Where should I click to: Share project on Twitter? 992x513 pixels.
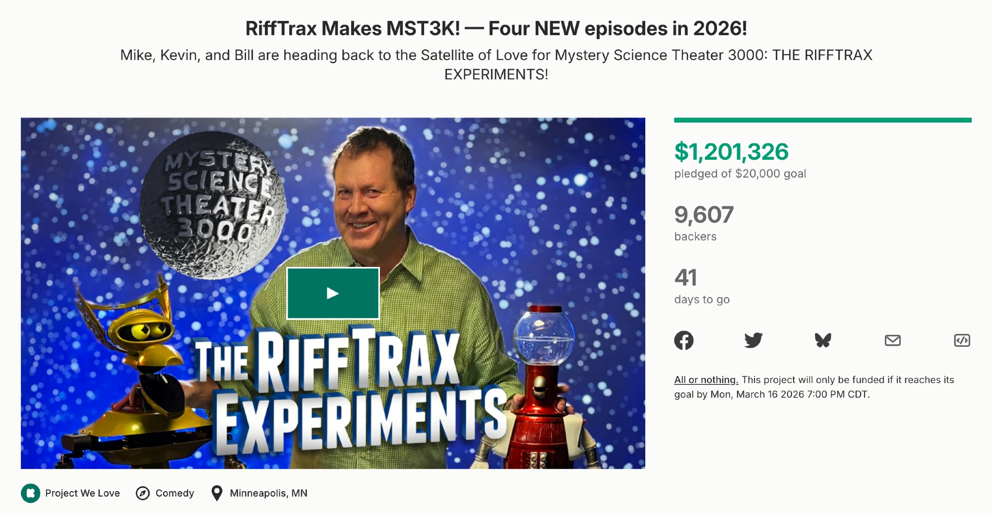click(x=753, y=340)
